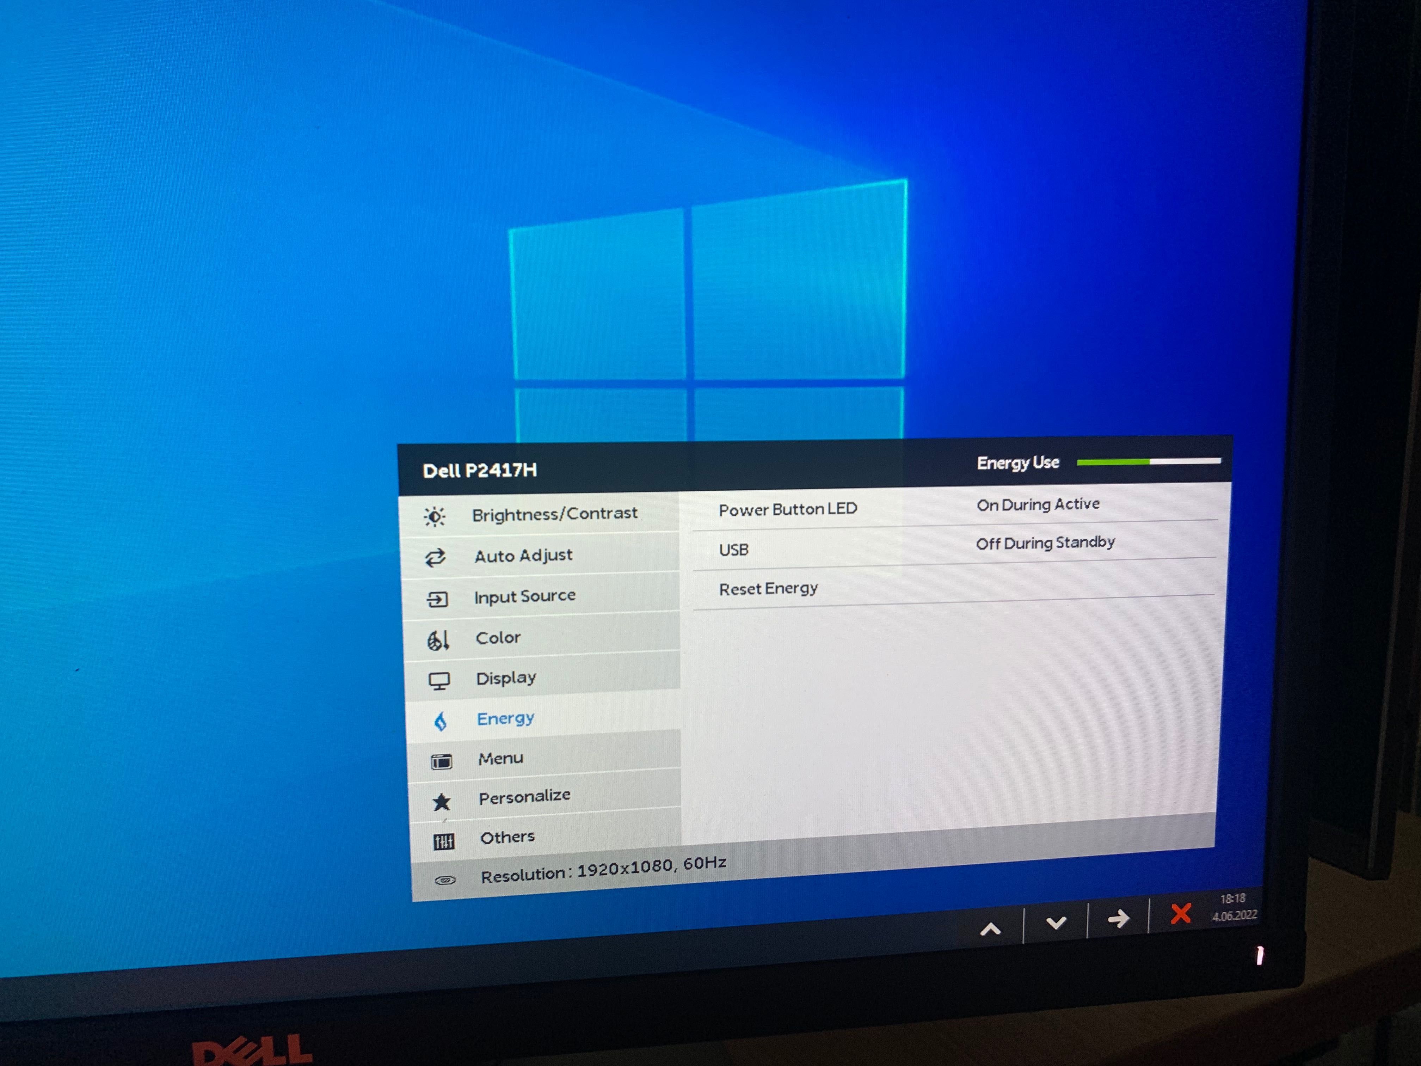Click the down arrow navigation icon
This screenshot has height=1066, width=1421.
point(1056,923)
